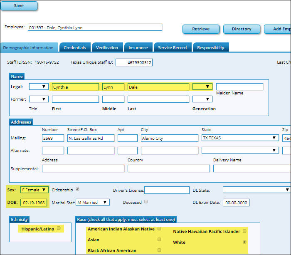This screenshot has width=291, height=255.
Task: Toggle the Citizenship checkbox
Action: (77, 189)
